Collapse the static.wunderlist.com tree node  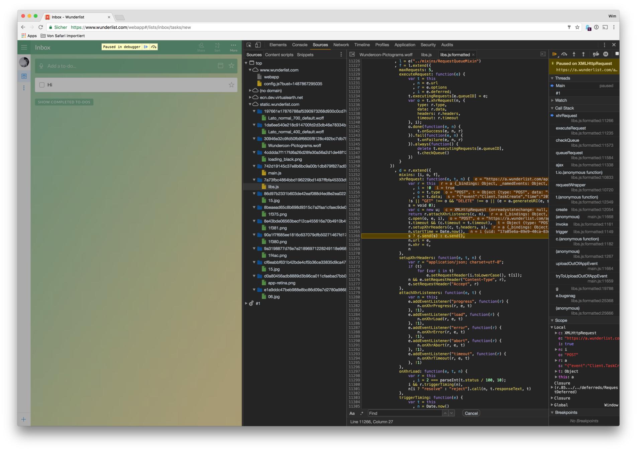pos(250,104)
